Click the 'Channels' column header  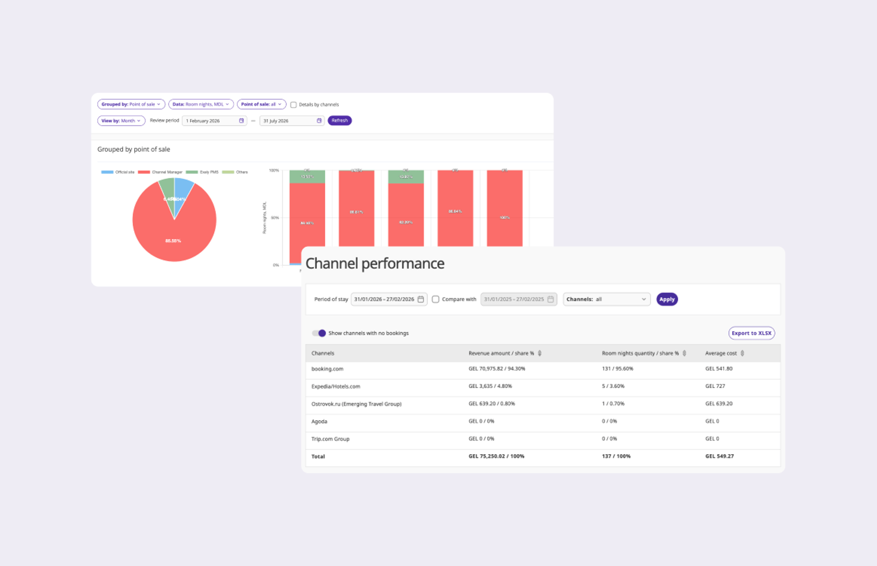(323, 353)
